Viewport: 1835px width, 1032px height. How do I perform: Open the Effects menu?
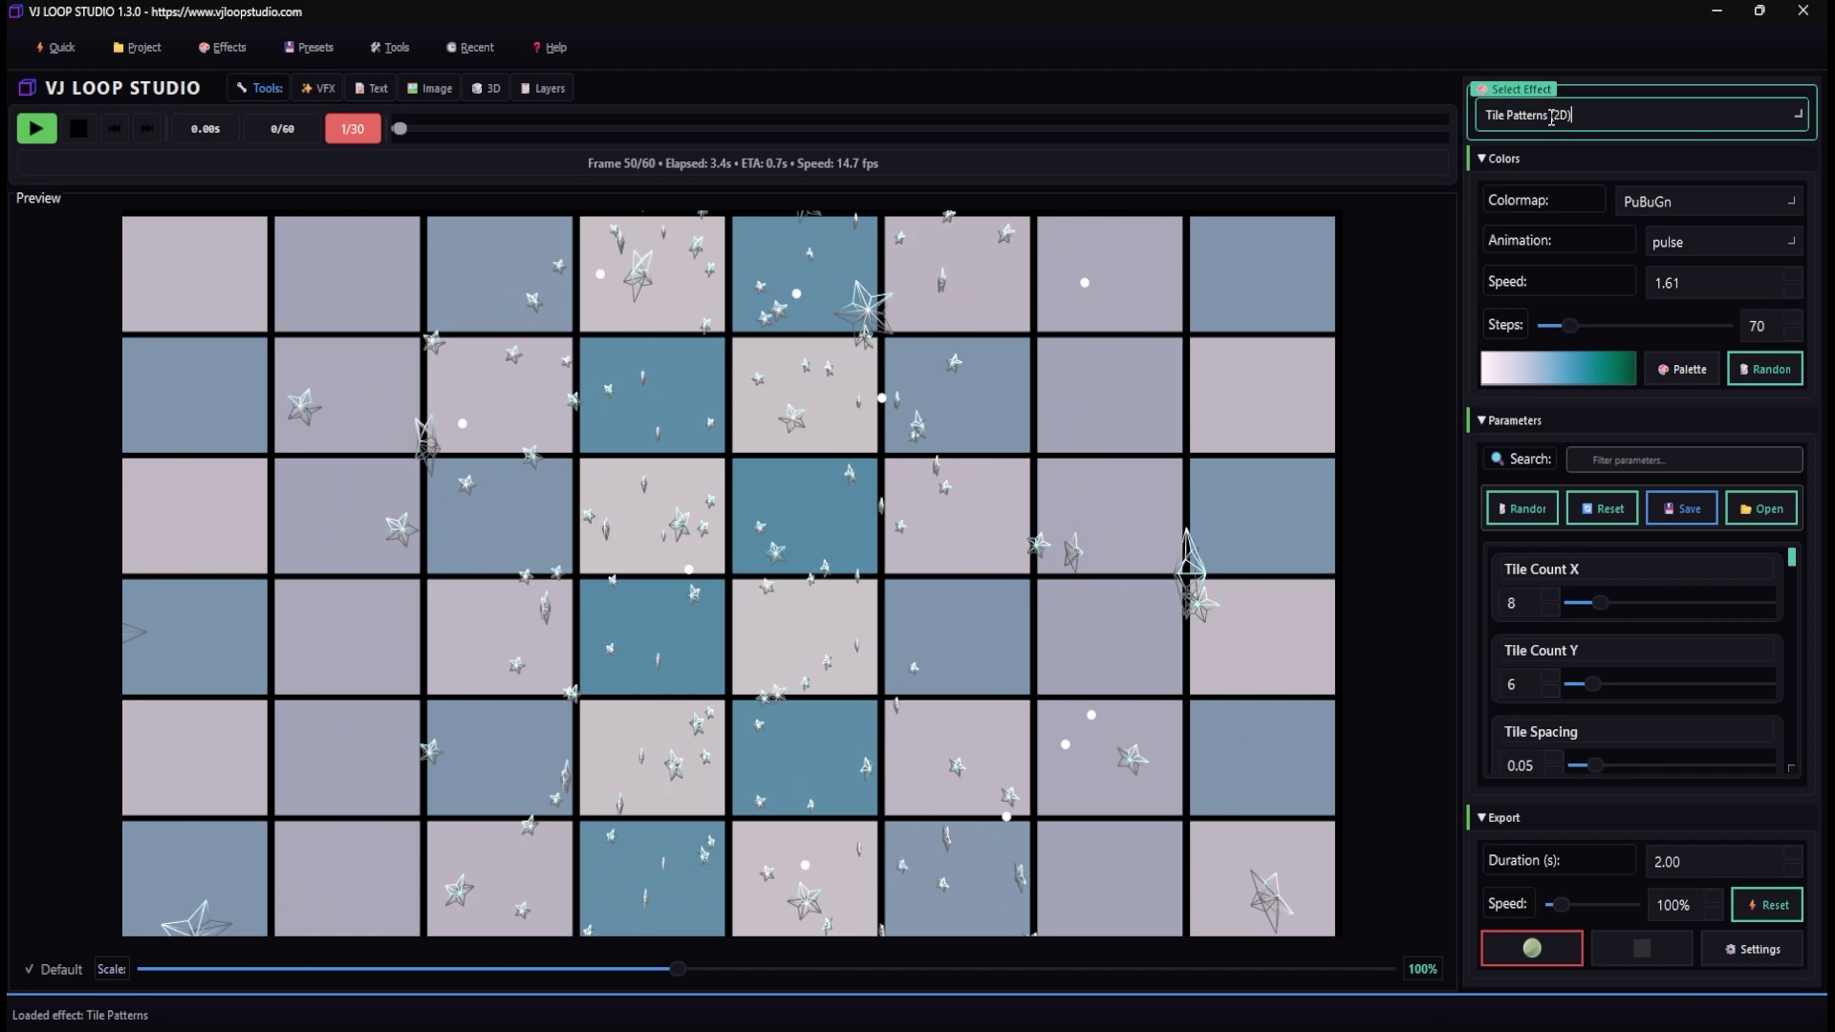coord(222,47)
